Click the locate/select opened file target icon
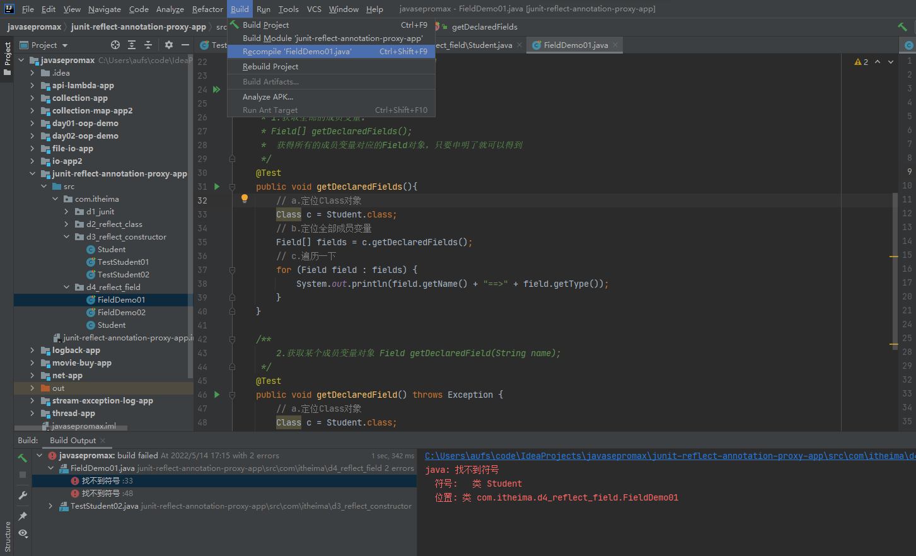This screenshot has height=556, width=916. click(x=115, y=45)
